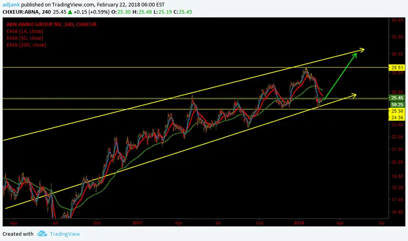408x241 pixels.
Task: Click the H:25.48 high value in header
Action: 142,12
